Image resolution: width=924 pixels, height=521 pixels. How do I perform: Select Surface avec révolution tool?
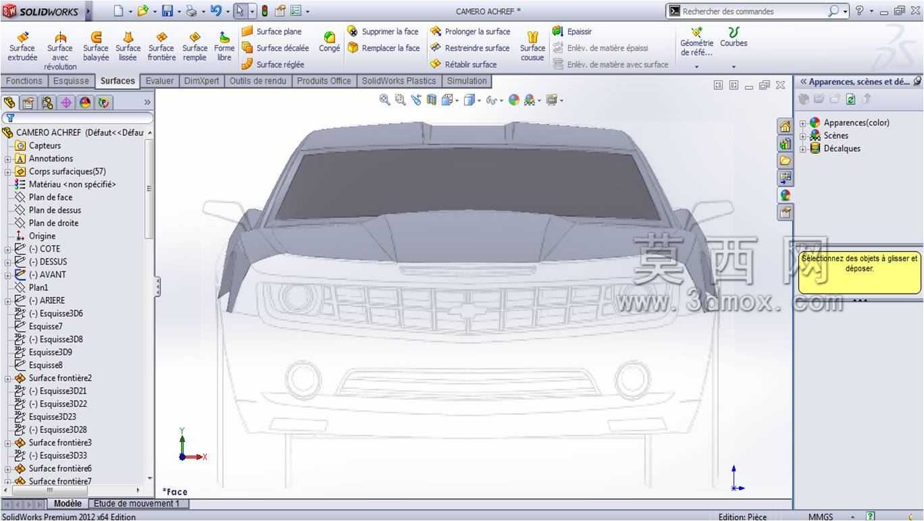[60, 51]
